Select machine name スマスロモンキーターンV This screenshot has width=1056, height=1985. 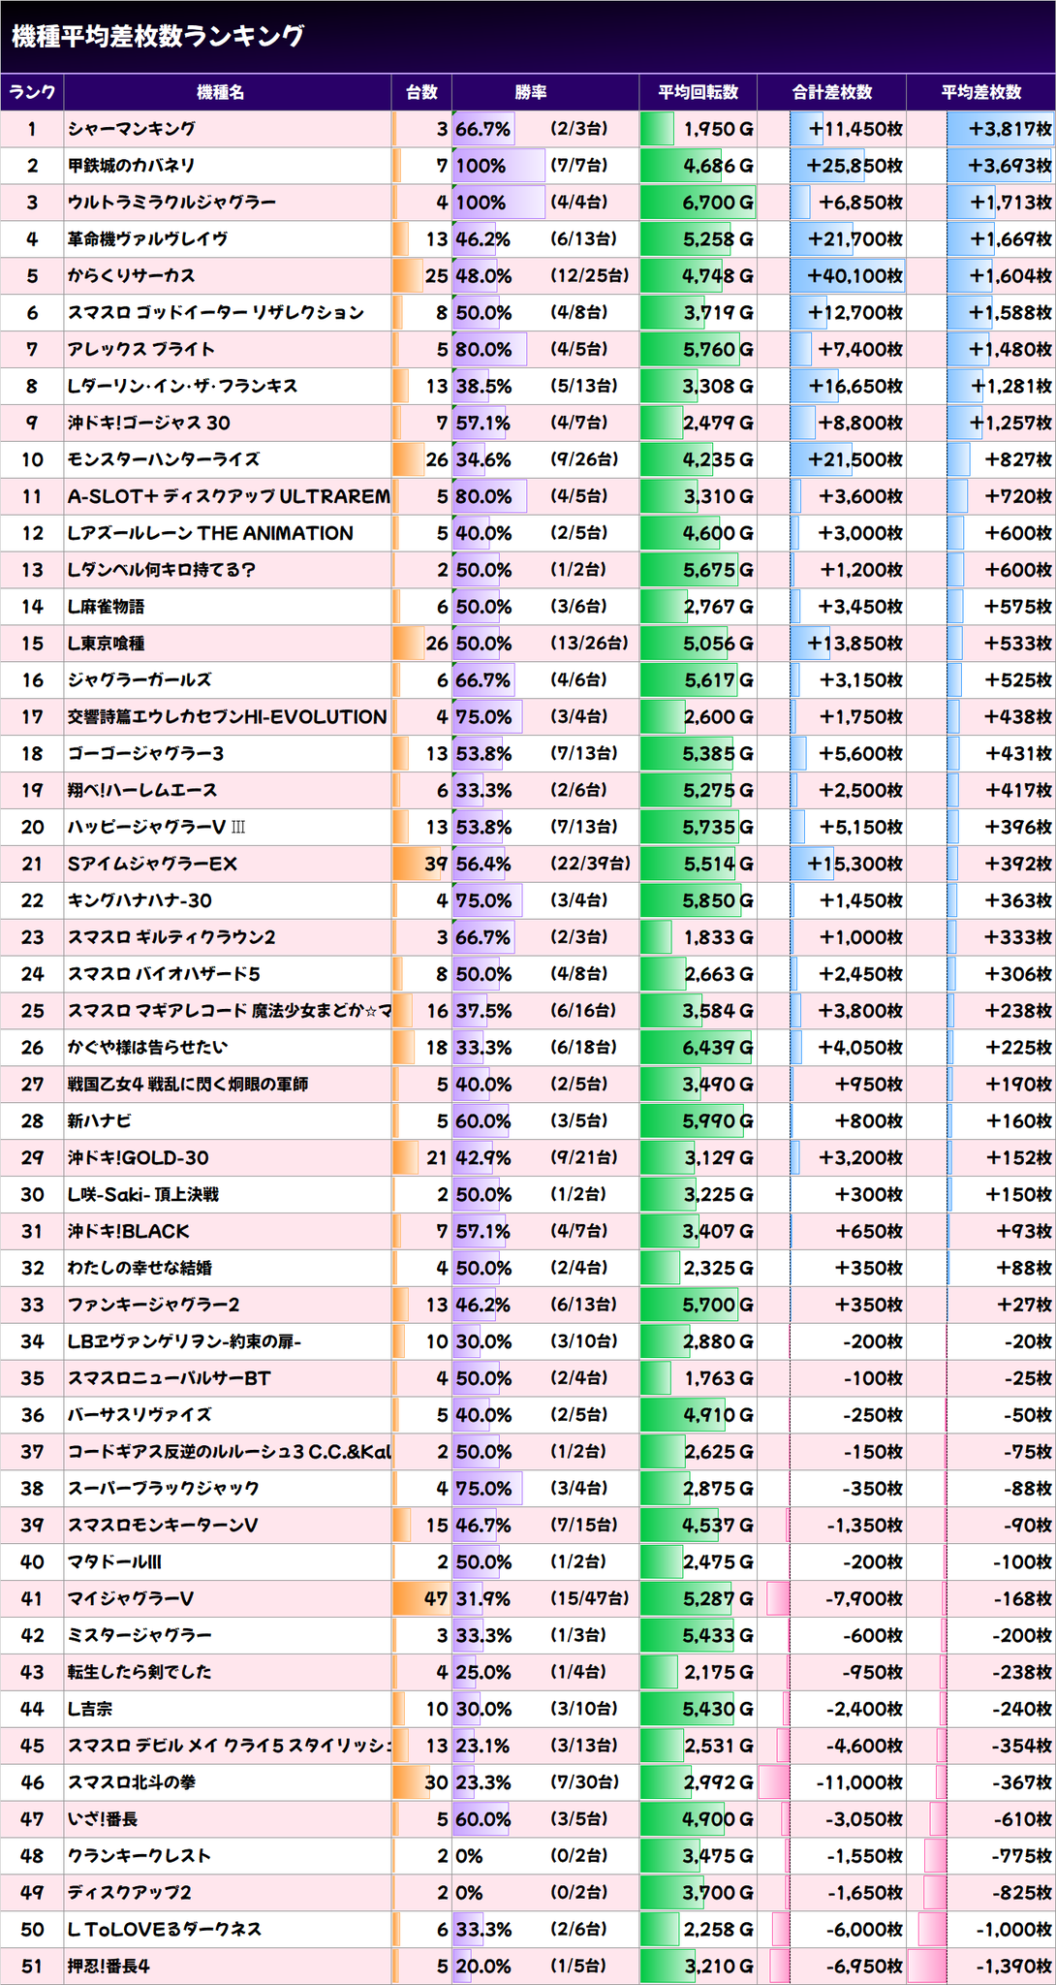(x=162, y=1526)
